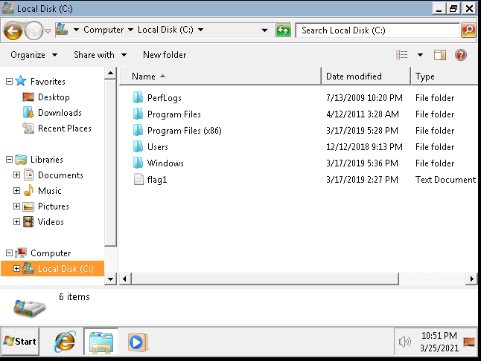Click the green Refresh button in address bar
Viewport: 481px width, 361px height.
283,30
